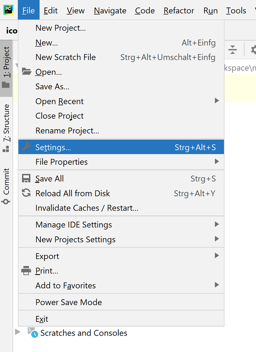Screen dimensions: 256x352
Task: Click Exit to quit PyCharm
Action: 42,319
